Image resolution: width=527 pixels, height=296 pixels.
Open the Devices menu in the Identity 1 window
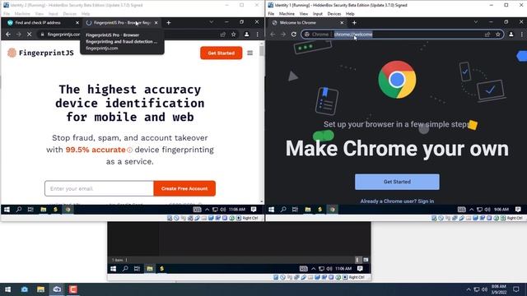[x=334, y=14]
